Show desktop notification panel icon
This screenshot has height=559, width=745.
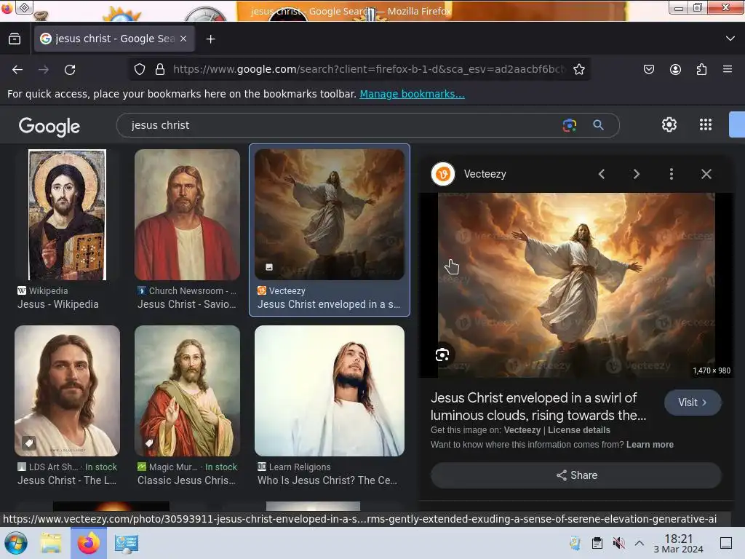click(x=726, y=543)
